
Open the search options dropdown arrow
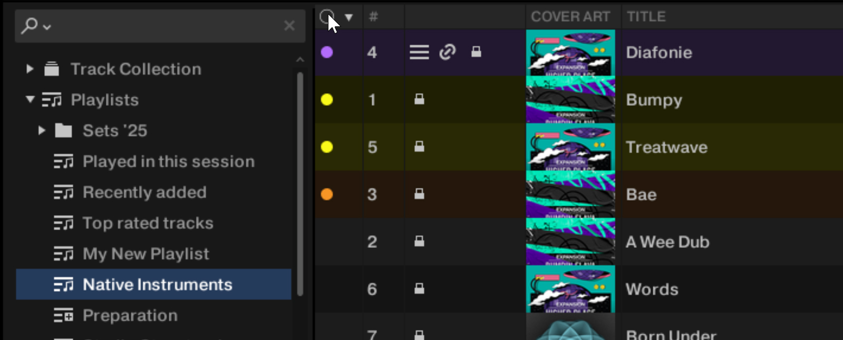(x=47, y=26)
